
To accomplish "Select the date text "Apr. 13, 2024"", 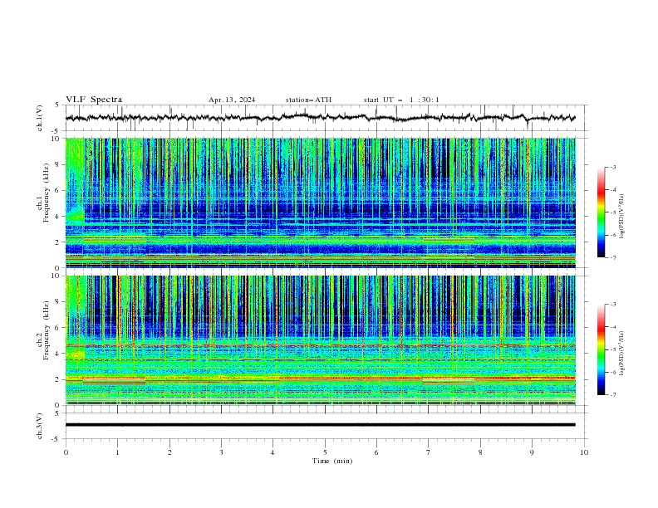I will [232, 100].
